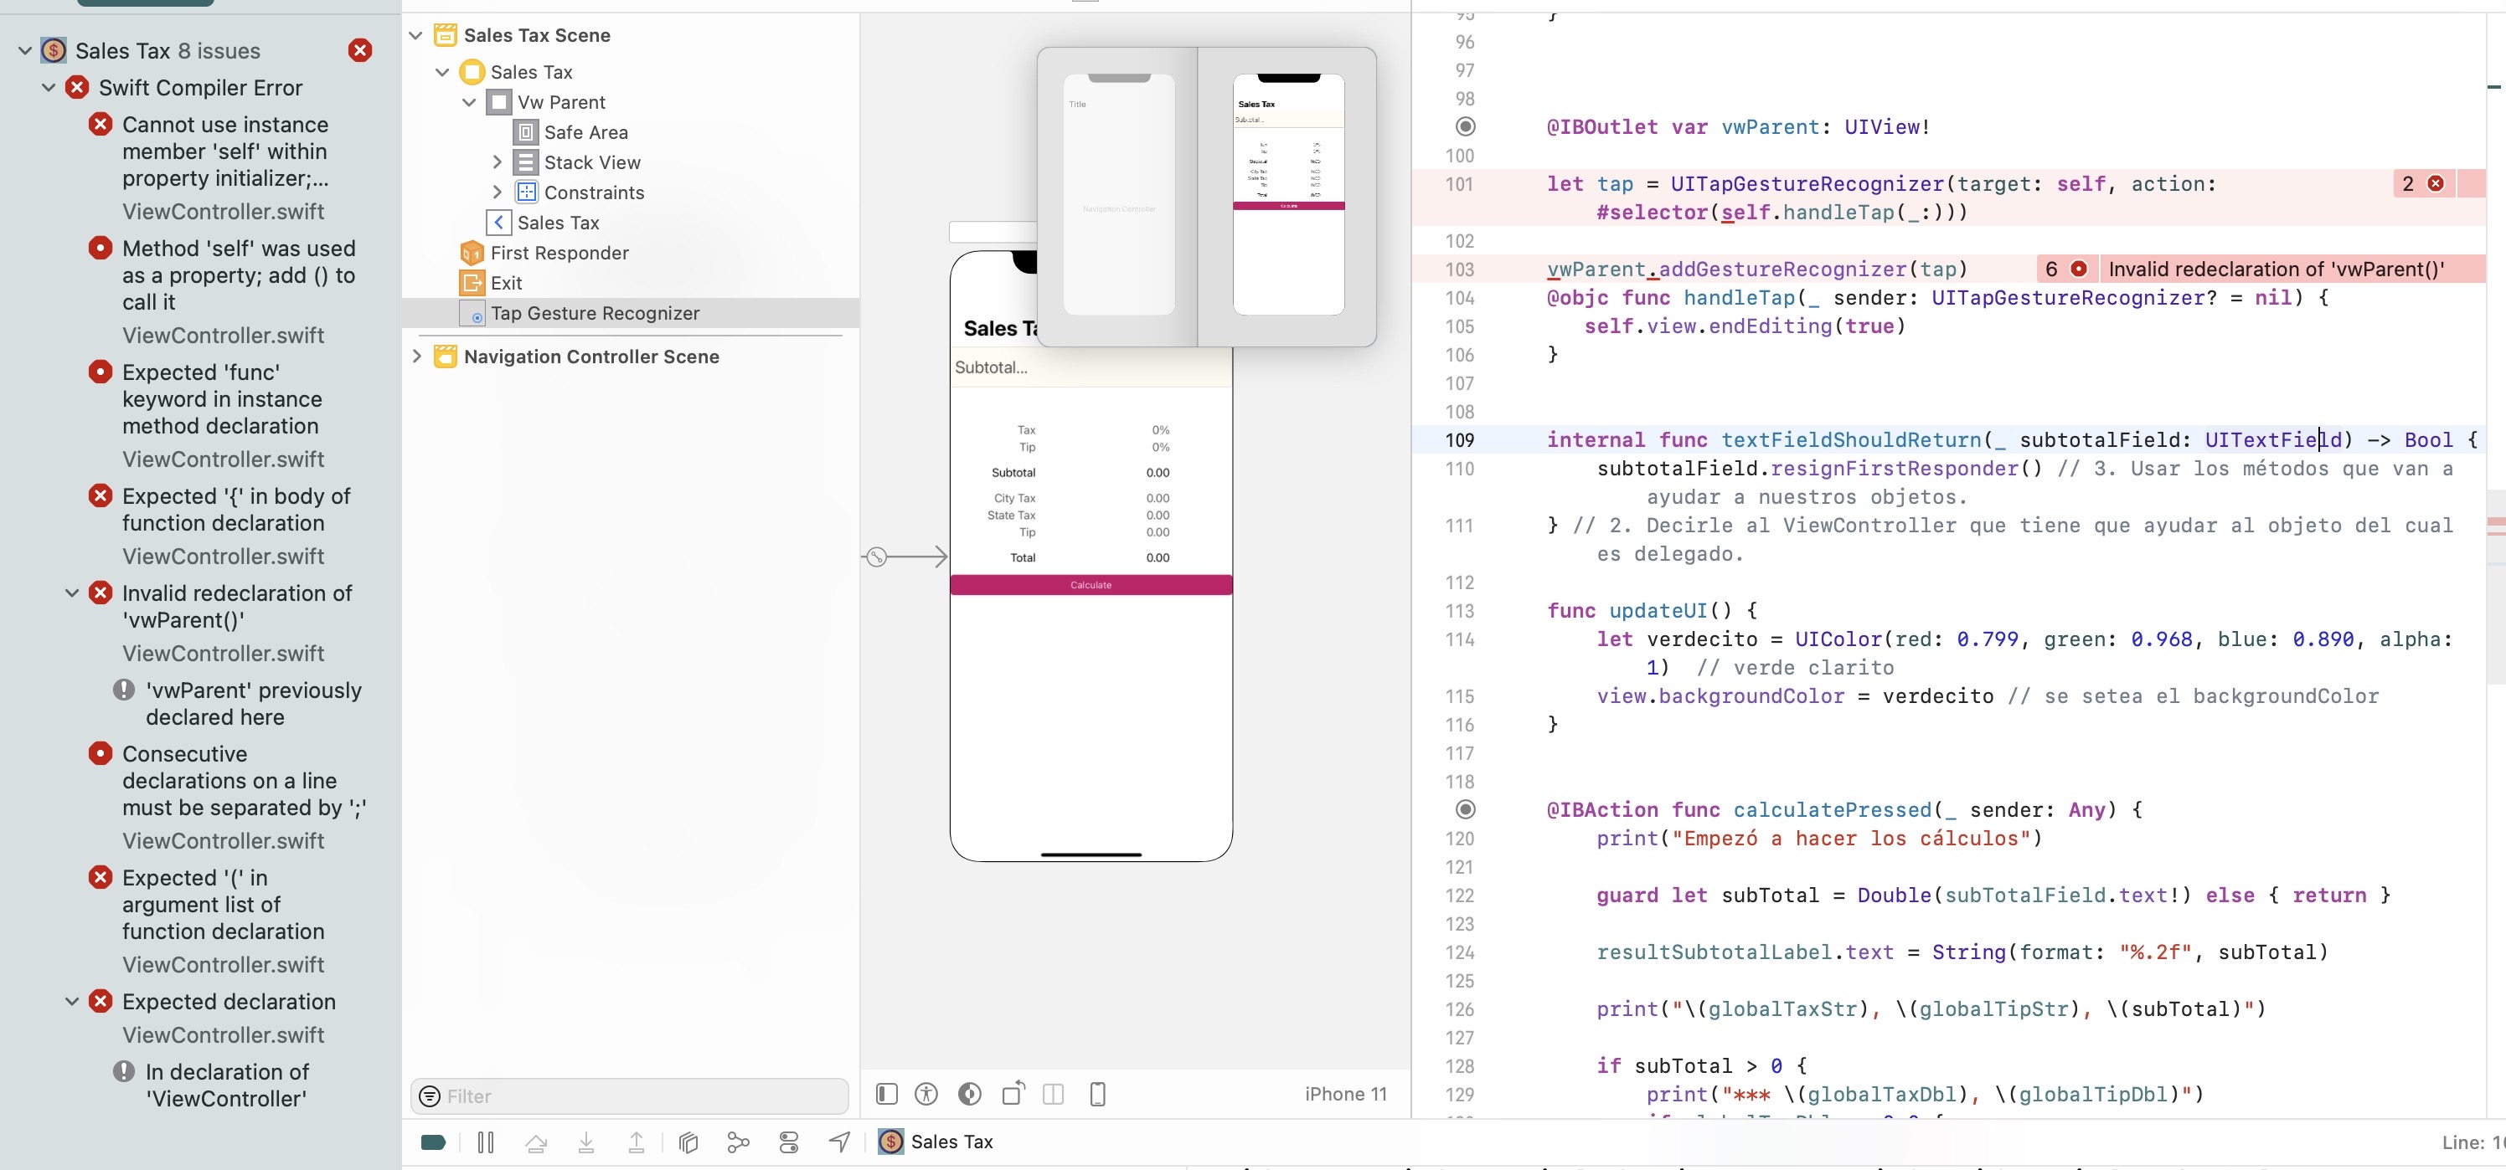The height and width of the screenshot is (1170, 2506).
Task: Select "'vwParent' previously declared here" note
Action: 254,704
